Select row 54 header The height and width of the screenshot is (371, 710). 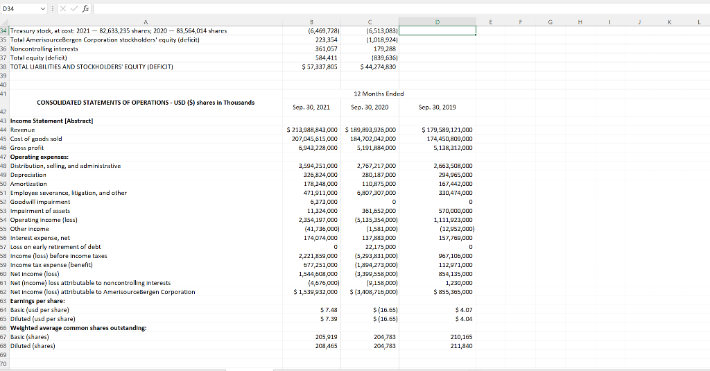click(x=3, y=220)
